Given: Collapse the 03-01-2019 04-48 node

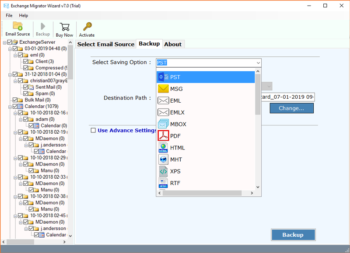Looking at the screenshot, I should 10,49.
